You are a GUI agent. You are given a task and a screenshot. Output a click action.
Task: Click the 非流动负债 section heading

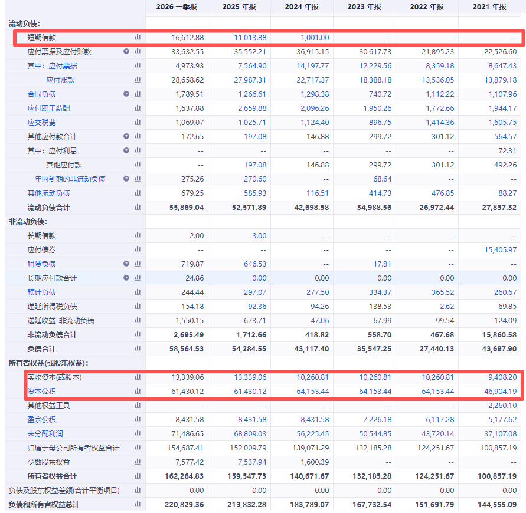[28, 222]
